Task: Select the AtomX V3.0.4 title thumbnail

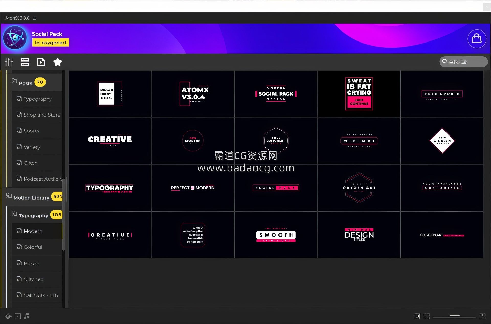Action: (193, 94)
